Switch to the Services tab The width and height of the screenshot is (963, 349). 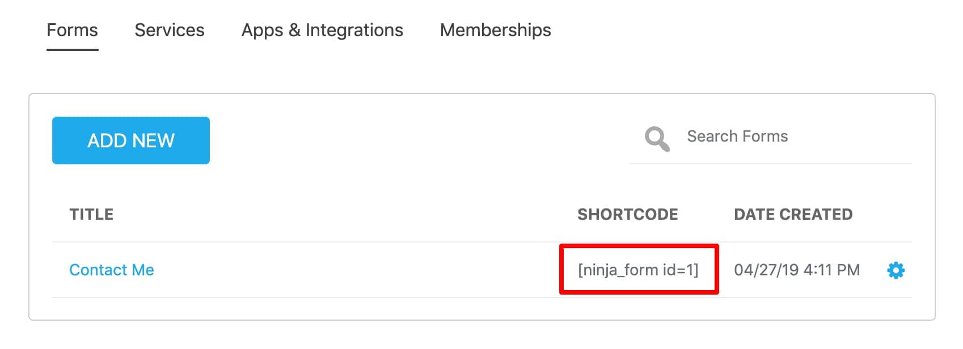pos(170,30)
